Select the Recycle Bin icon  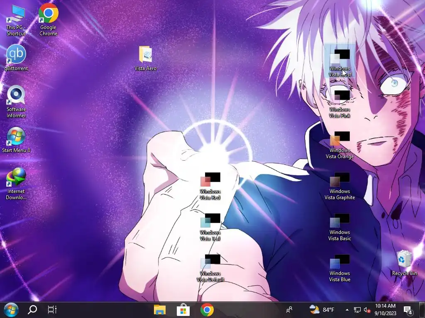click(x=404, y=263)
